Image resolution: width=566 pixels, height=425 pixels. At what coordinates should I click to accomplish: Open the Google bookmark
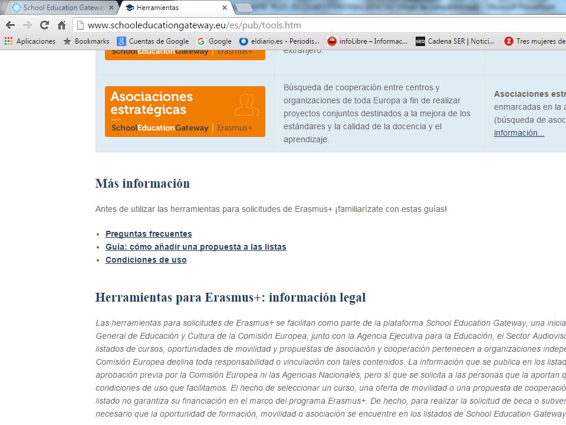[214, 41]
